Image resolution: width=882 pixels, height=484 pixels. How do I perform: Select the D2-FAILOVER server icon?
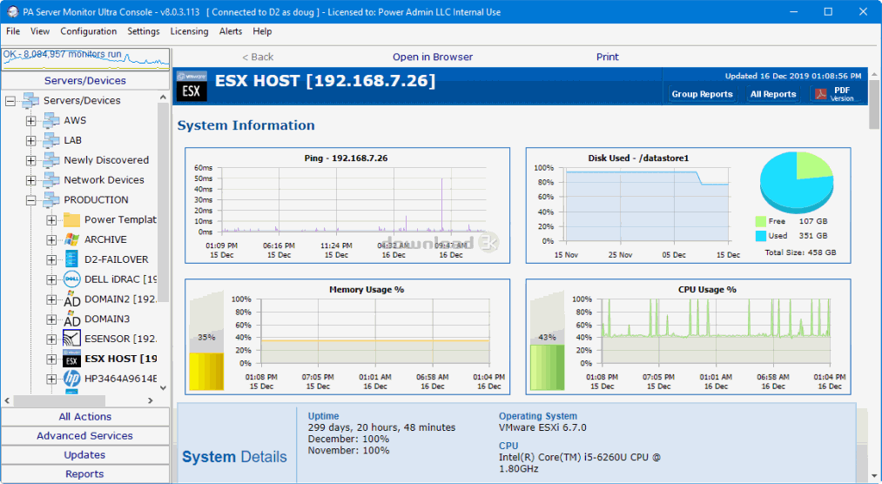point(72,259)
